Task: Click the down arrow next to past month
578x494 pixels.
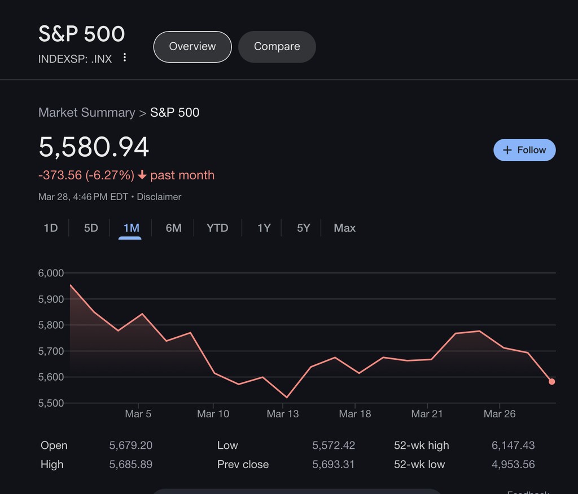Action: click(x=142, y=175)
